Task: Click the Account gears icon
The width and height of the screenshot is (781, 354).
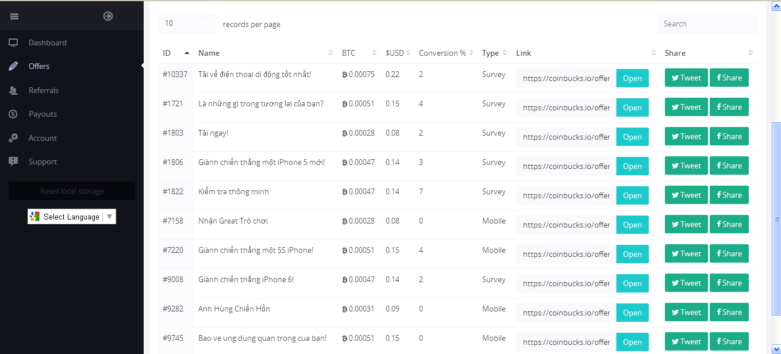Action: point(13,138)
